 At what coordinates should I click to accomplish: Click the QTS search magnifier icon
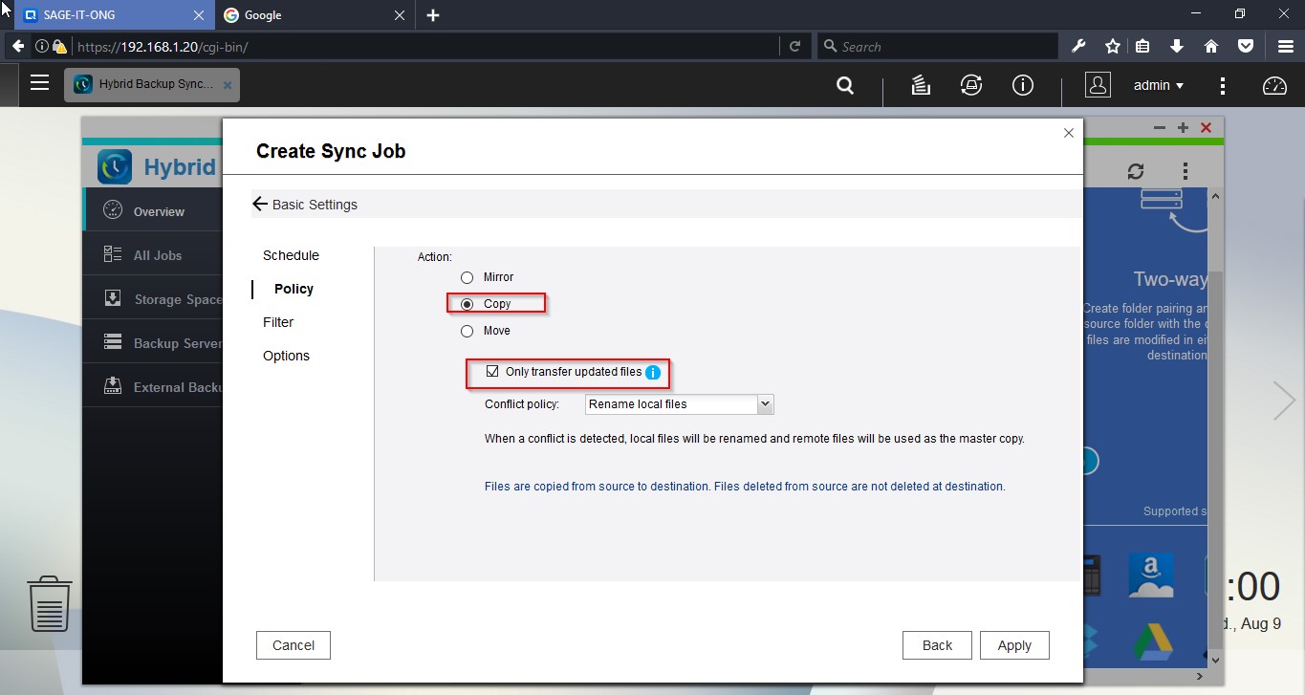pos(845,86)
